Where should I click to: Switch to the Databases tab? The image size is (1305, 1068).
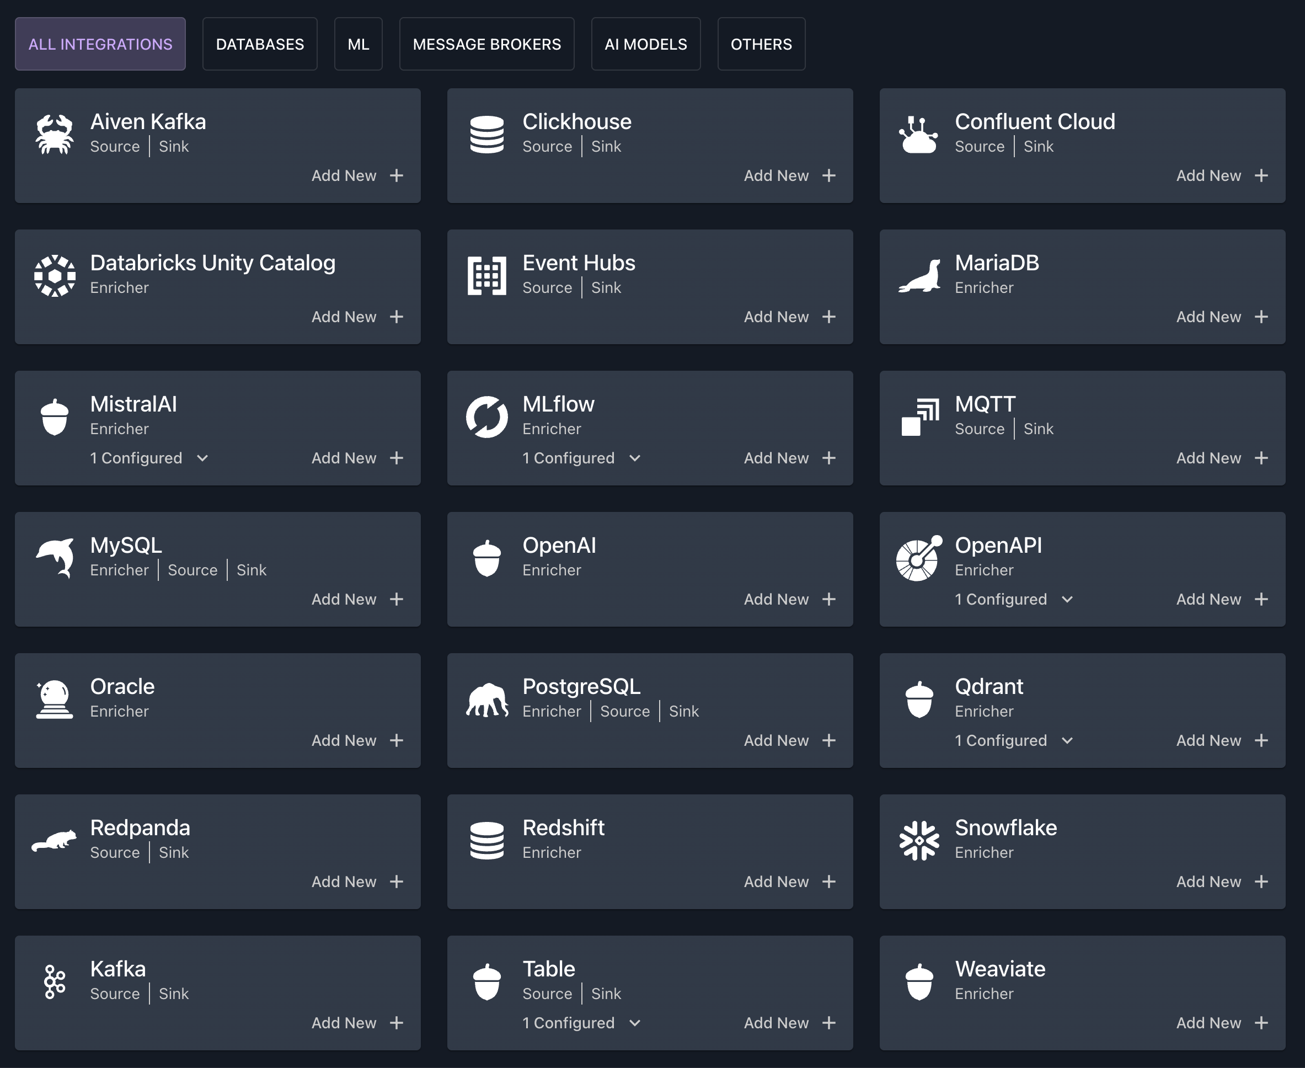(x=260, y=44)
